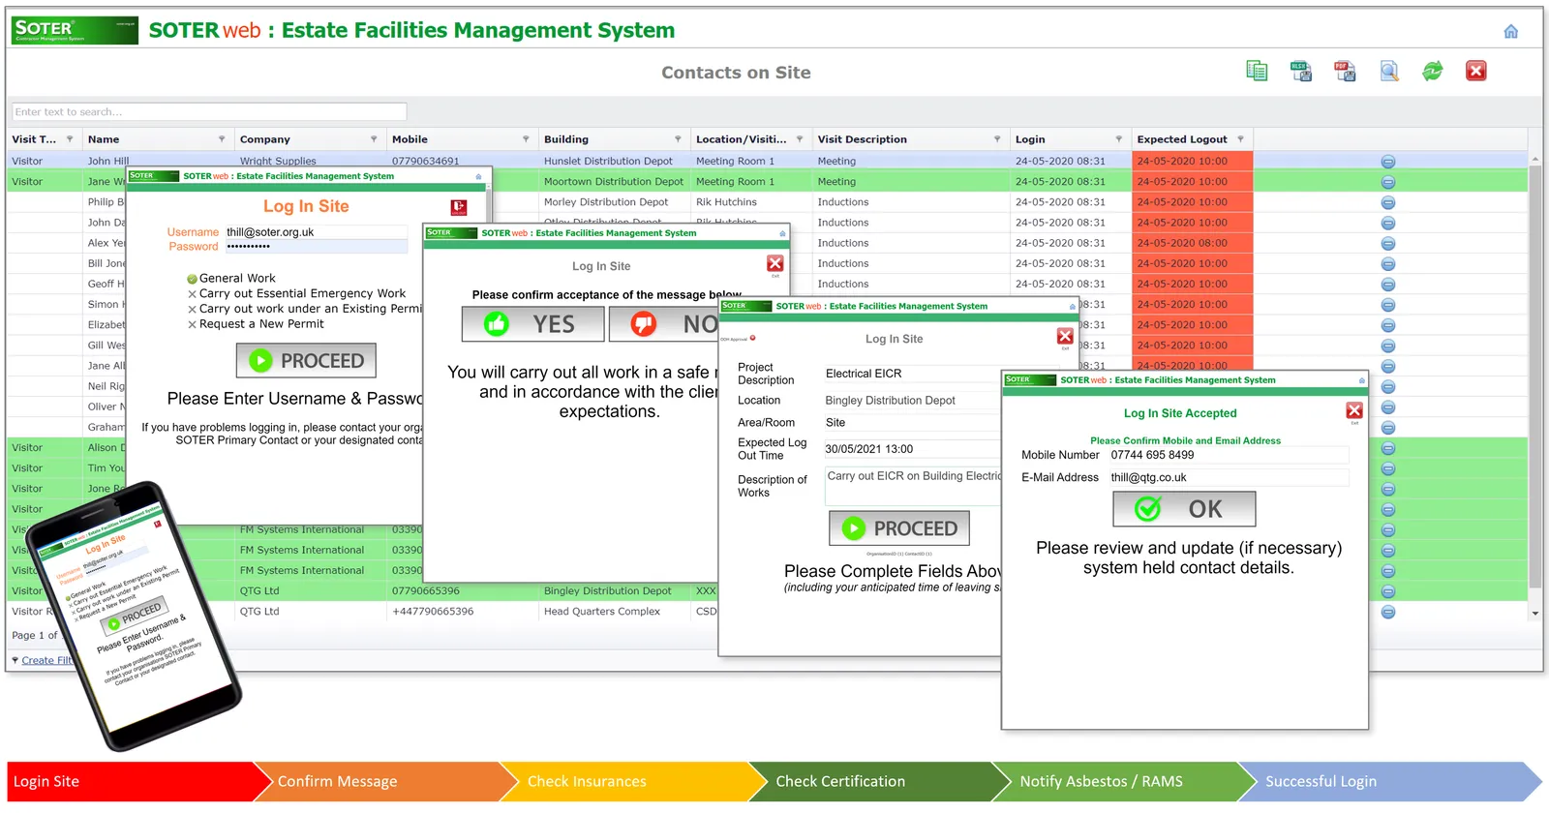Viewport: 1549px width, 813px height.
Task: Select Carry out work under Existing Permit
Action: 304,309
